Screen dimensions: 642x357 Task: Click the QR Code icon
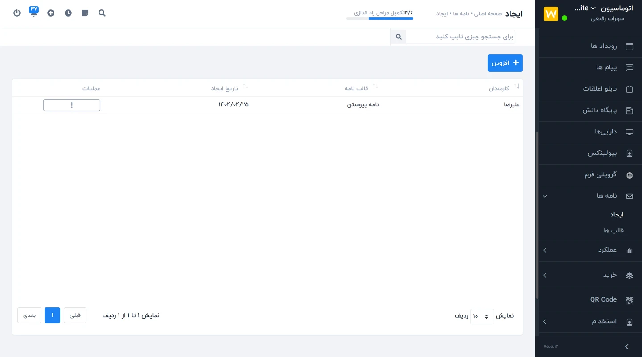point(630,300)
